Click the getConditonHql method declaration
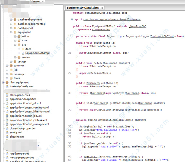 [111, 120]
